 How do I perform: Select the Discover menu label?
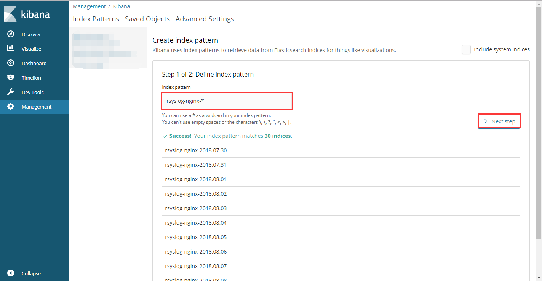[31, 34]
